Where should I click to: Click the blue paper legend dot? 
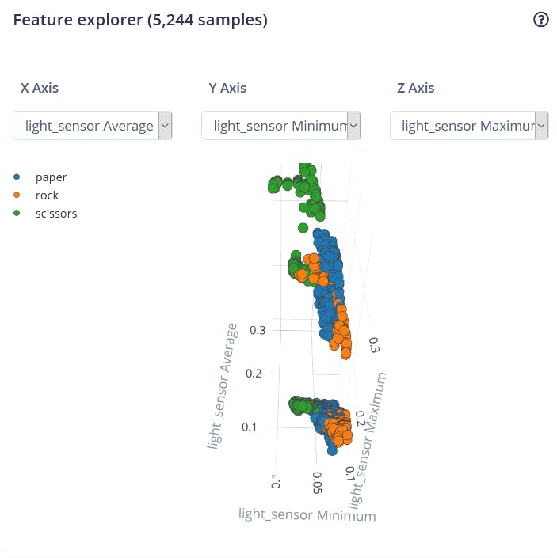click(x=17, y=177)
